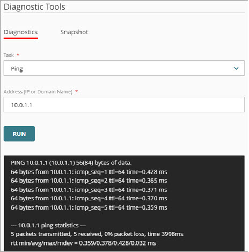The image size is (249, 252).
Task: Click the Task field label
Action: 9,55
